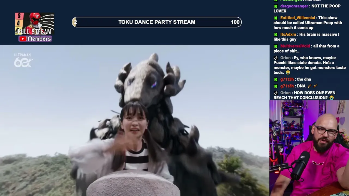
Task: Click Kick icon beside MultiversalVoid's message
Action: [276, 46]
